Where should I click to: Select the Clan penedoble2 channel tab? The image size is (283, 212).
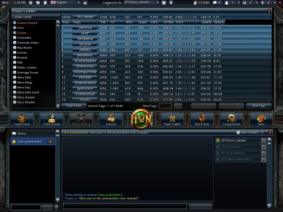[30, 142]
